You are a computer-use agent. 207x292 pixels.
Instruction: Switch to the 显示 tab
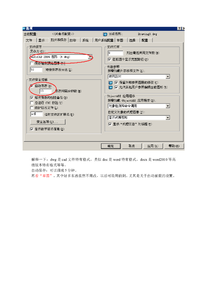pos(42,40)
